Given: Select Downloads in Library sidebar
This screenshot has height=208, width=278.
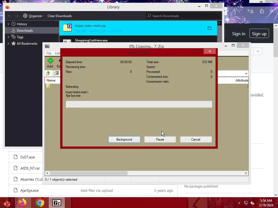Looking at the screenshot, I should point(25,31).
